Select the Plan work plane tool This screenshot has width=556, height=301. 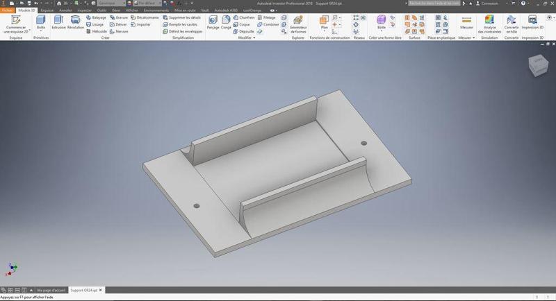point(324,21)
